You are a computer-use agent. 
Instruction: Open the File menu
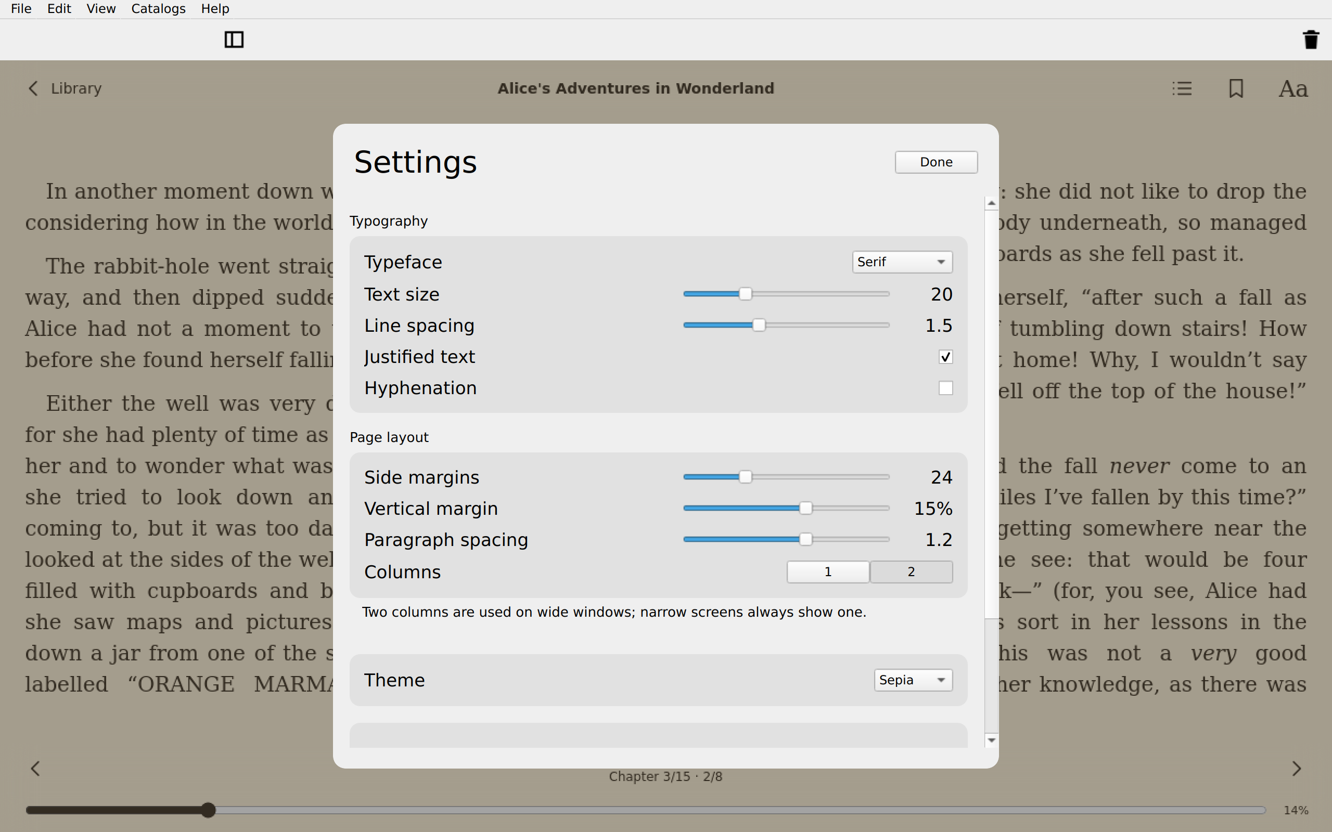[21, 9]
